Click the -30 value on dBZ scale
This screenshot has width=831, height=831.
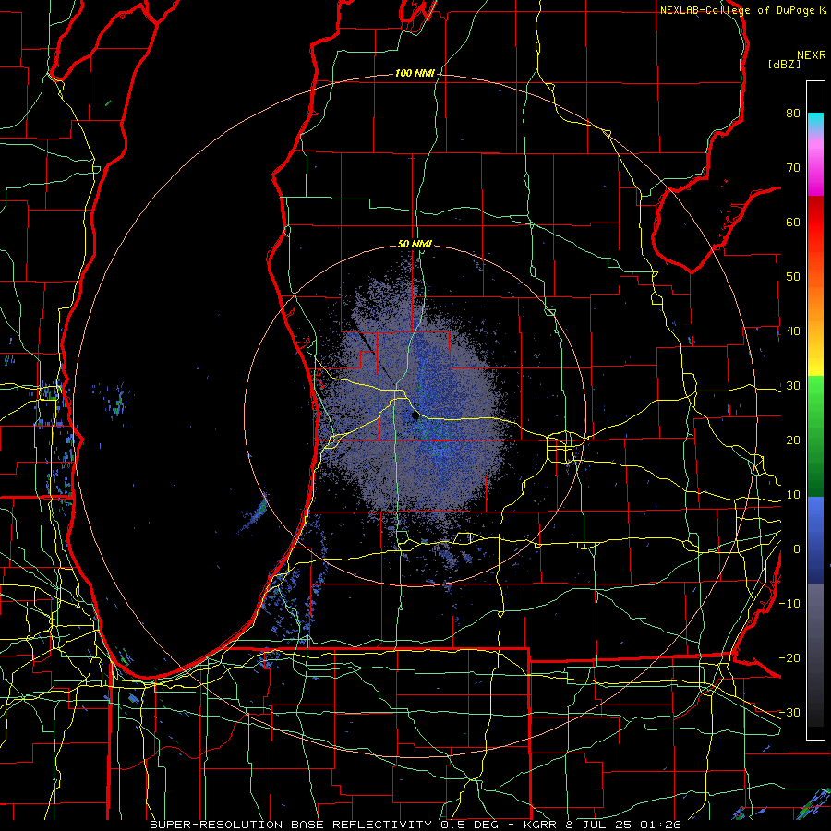[789, 713]
